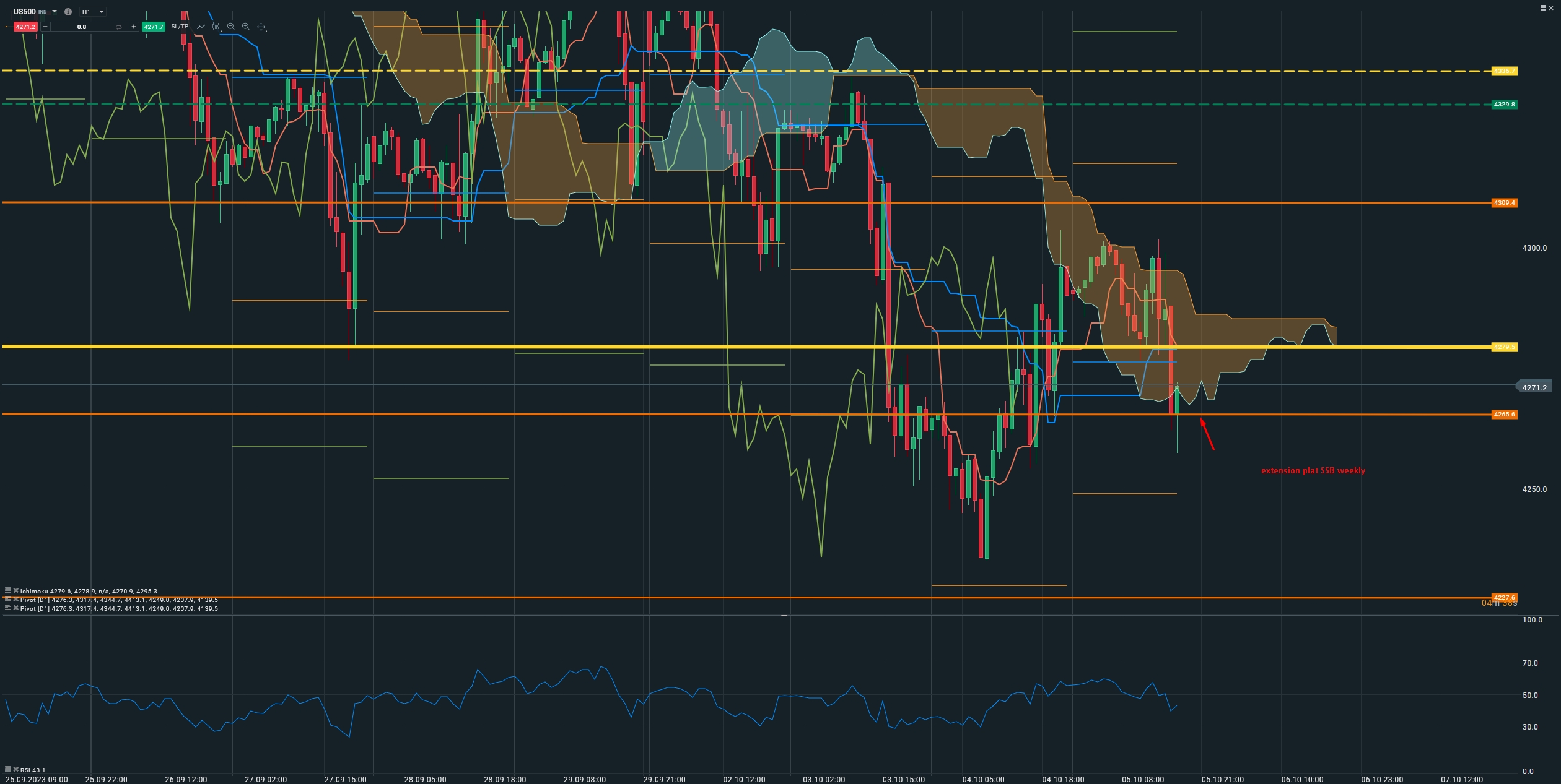Screen dimensions: 1561x784
Task: Open the SL/TP settings
Action: pos(180,27)
